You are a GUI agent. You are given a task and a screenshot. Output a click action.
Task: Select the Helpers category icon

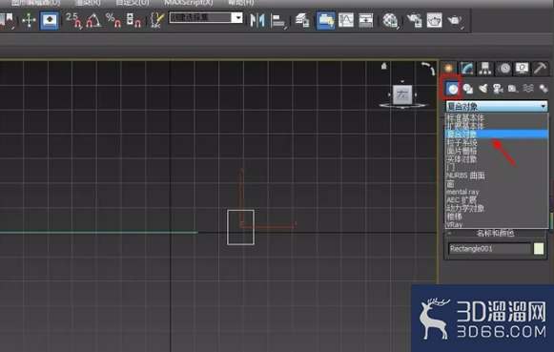click(x=513, y=89)
